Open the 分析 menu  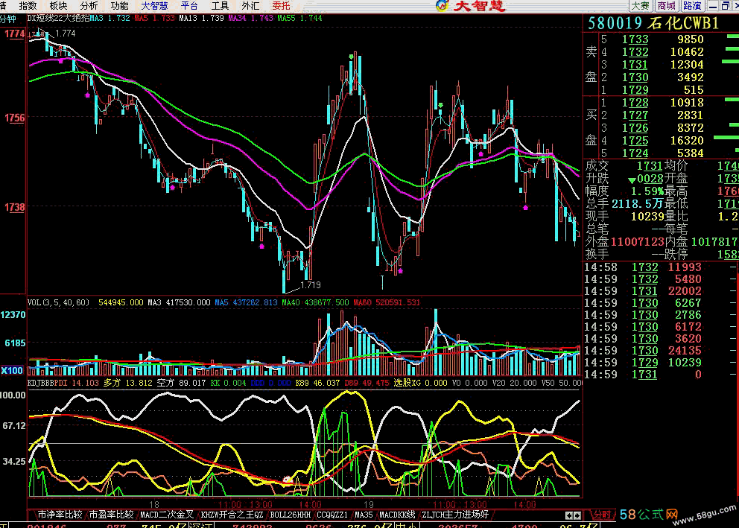(x=89, y=6)
